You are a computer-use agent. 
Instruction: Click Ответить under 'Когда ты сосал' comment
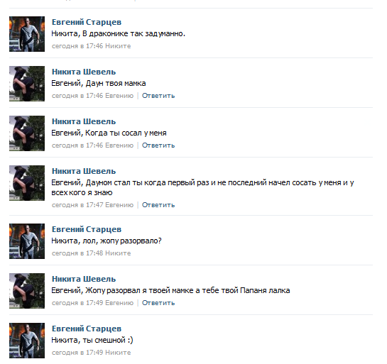(158, 145)
